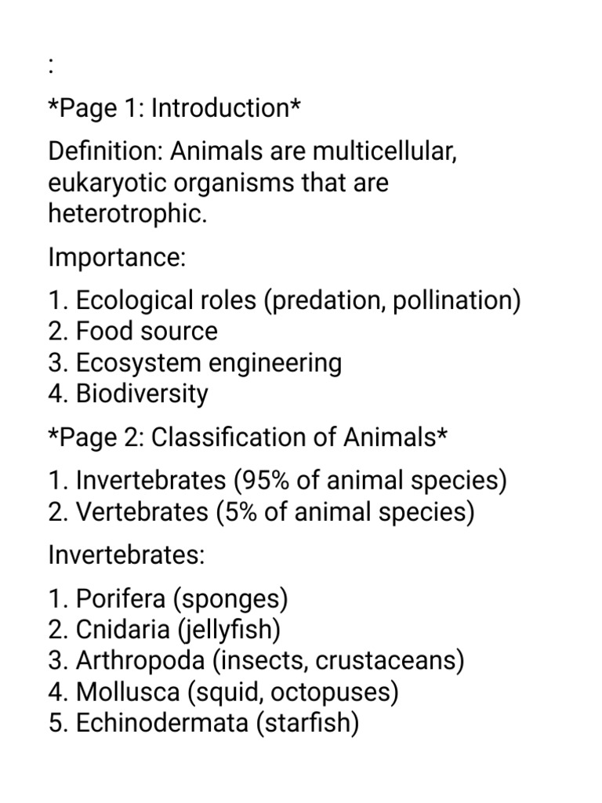Image resolution: width=602 pixels, height=803 pixels.
Task: Select the 'Echinodermata (starfish)' entry
Action: coord(203,724)
